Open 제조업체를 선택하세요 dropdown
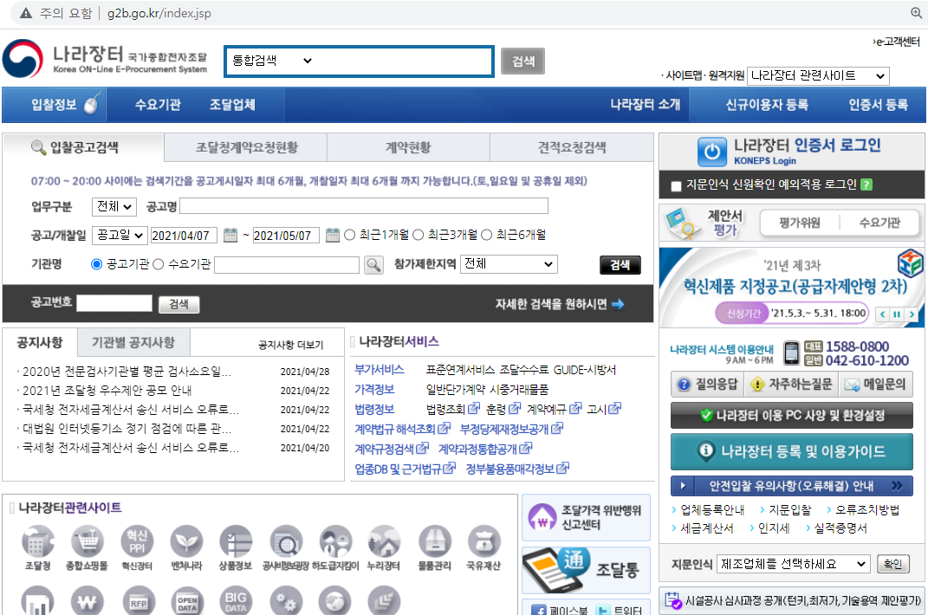 [x=793, y=564]
